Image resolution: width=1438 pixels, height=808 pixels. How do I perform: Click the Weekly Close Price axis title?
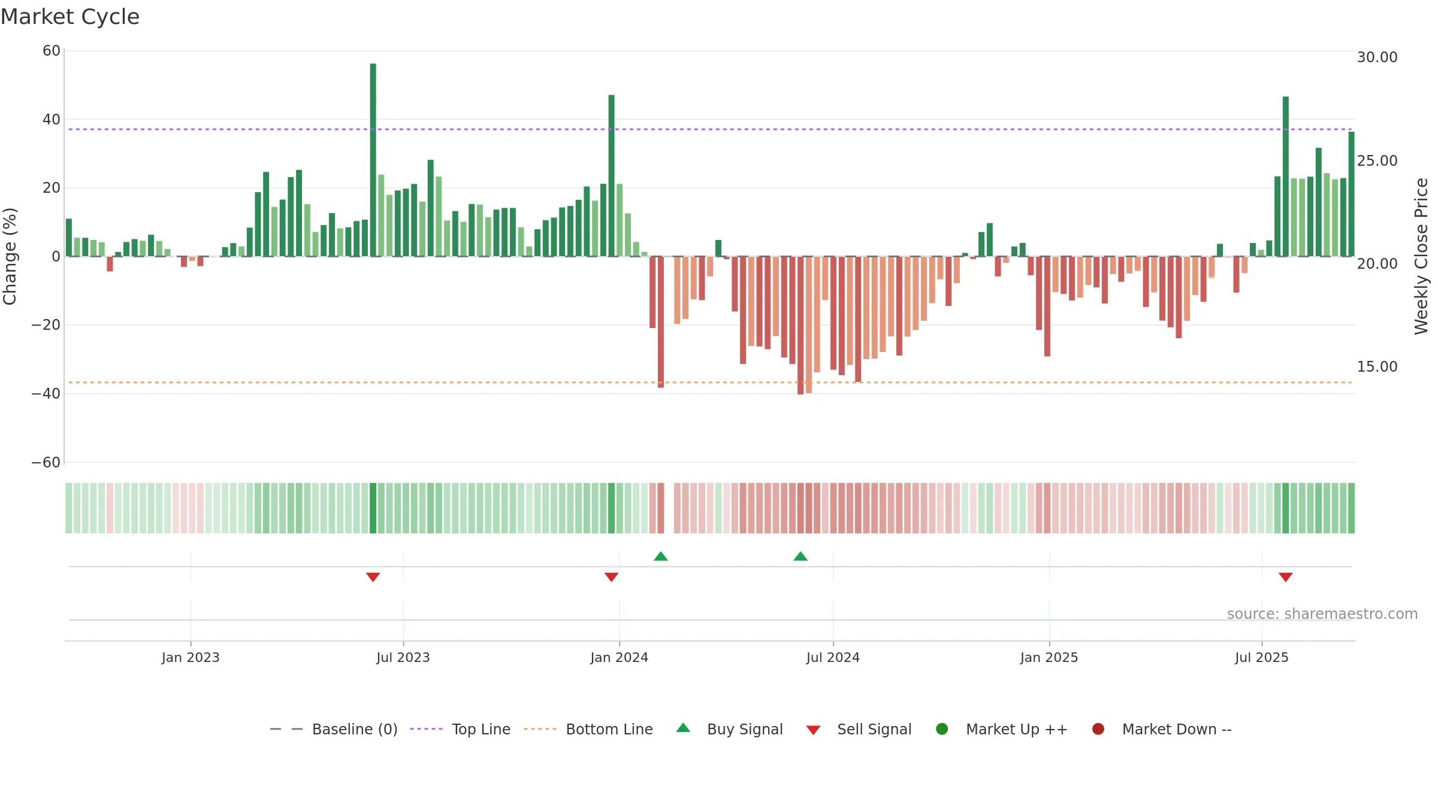pyautogui.click(x=1421, y=256)
